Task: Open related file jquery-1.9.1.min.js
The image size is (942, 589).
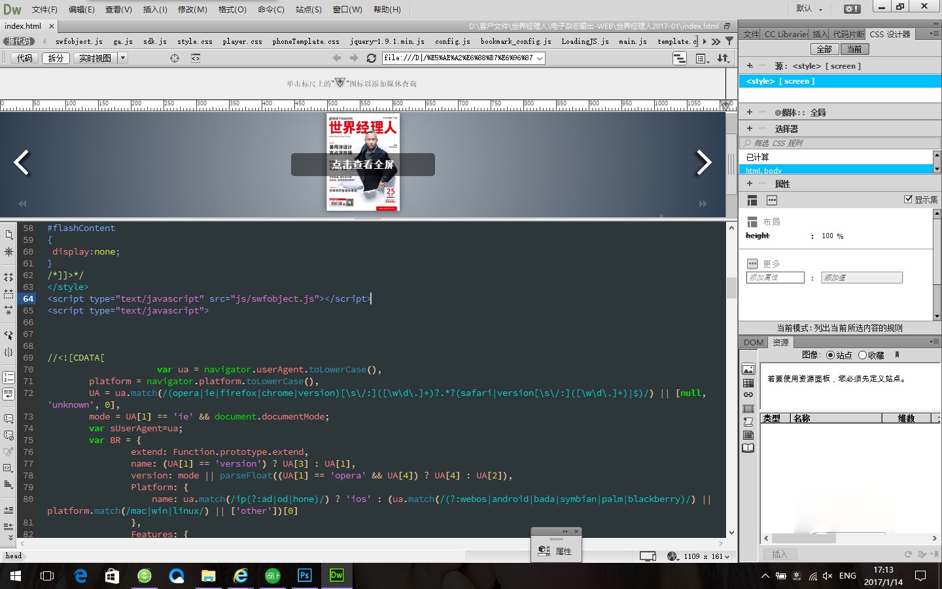Action: (x=387, y=41)
